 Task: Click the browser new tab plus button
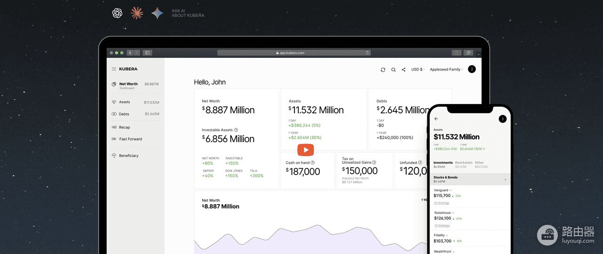click(x=478, y=55)
